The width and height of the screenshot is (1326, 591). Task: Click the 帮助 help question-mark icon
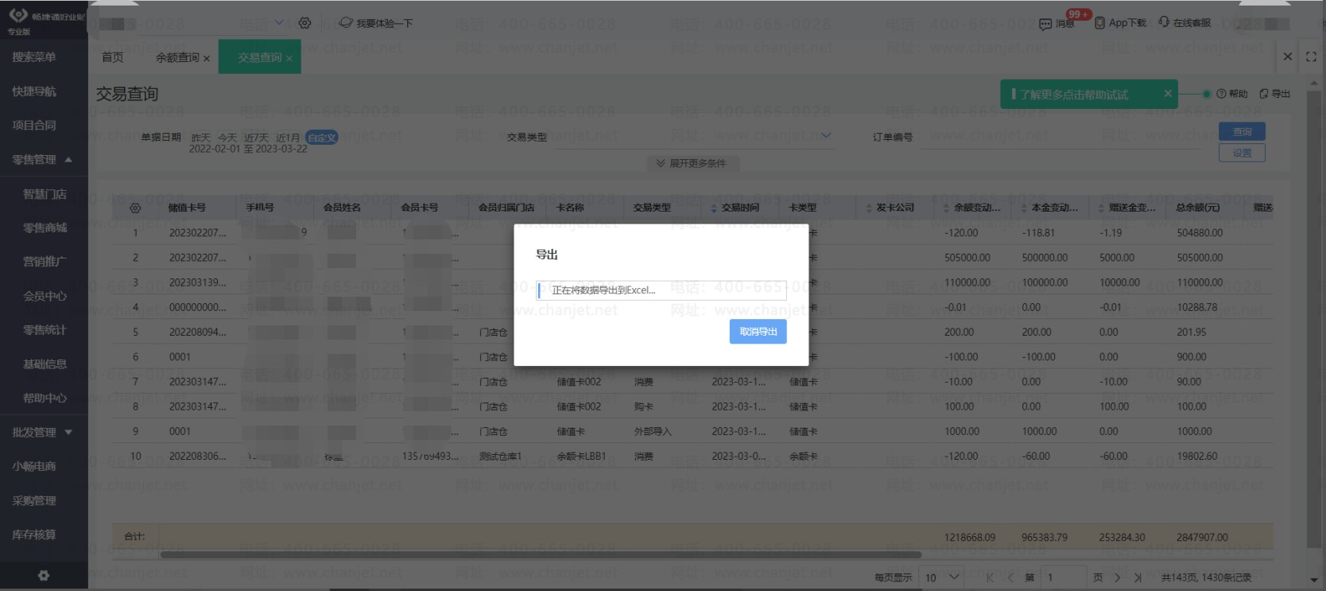tap(1222, 94)
